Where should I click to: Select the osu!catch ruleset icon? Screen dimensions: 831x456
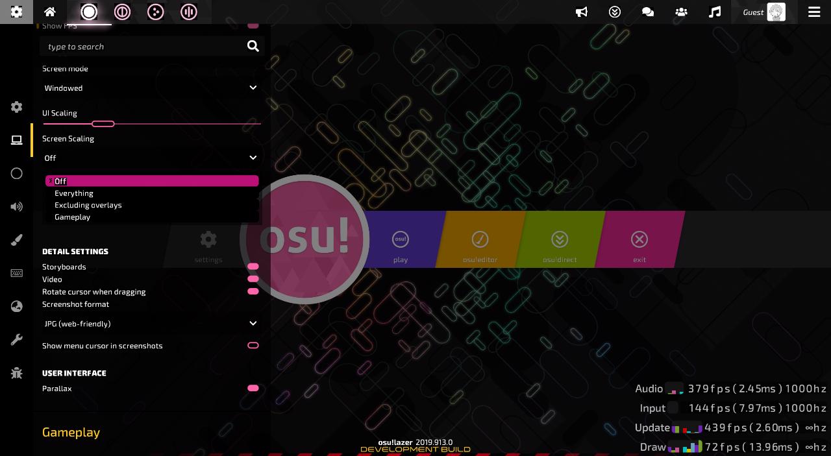155,12
